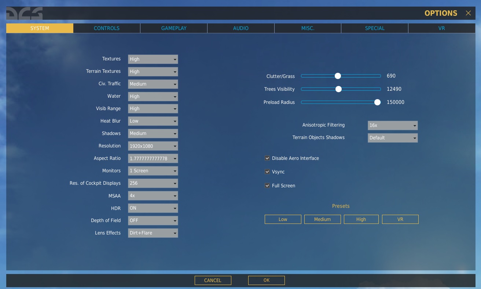481x289 pixels.
Task: Expand the Terrain Textures dropdown
Action: (x=153, y=72)
